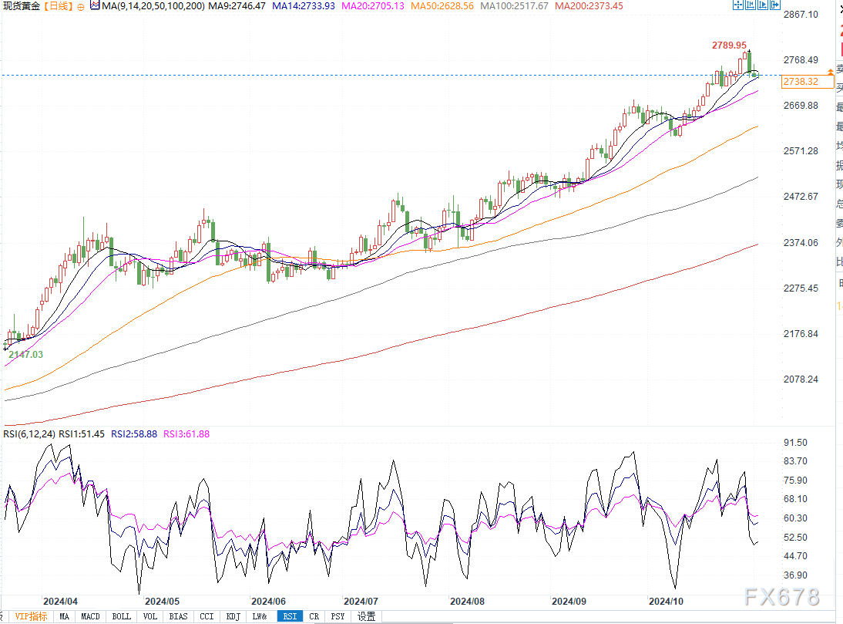
Task: Click the play-forward chart replay icon
Action: pos(763,5)
